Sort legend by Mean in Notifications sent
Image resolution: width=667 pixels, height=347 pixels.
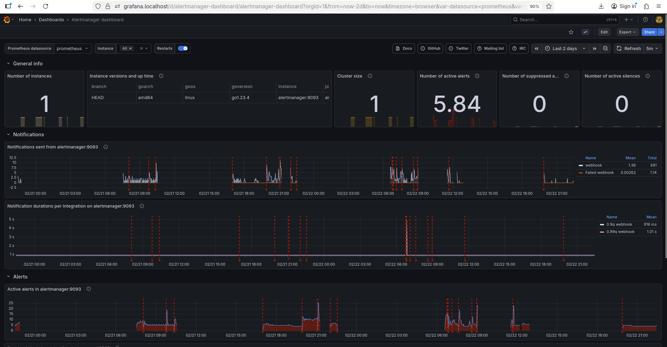(x=631, y=158)
